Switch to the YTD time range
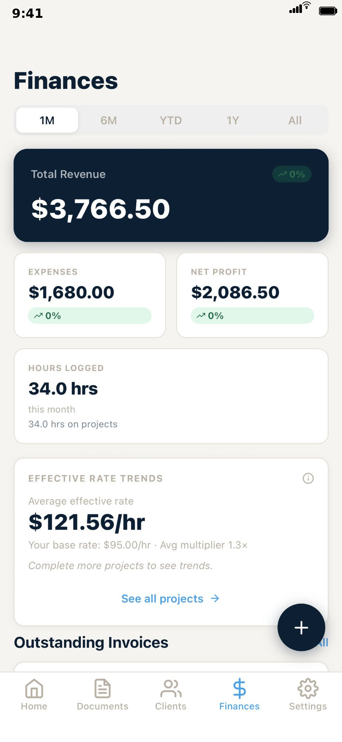This screenshot has height=742, width=342. (x=170, y=120)
